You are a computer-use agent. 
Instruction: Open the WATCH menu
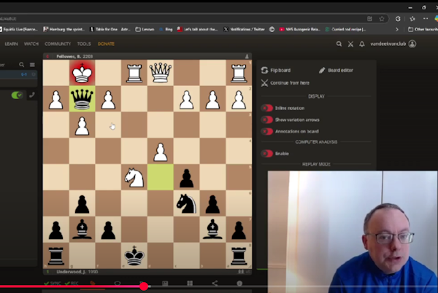(x=31, y=44)
